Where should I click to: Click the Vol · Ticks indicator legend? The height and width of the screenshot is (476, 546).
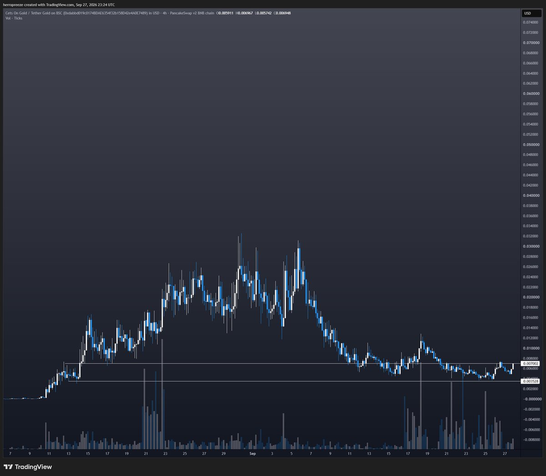13,18
